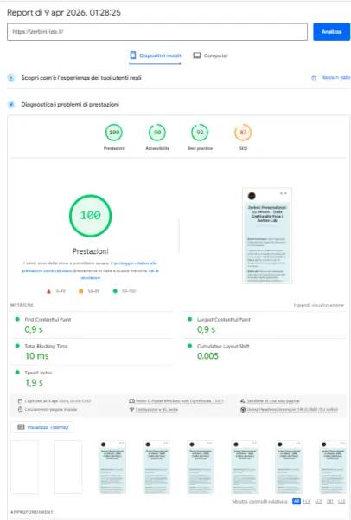Click the Largest Contentful Paint metric label
The image size is (351, 520).
coord(224,319)
